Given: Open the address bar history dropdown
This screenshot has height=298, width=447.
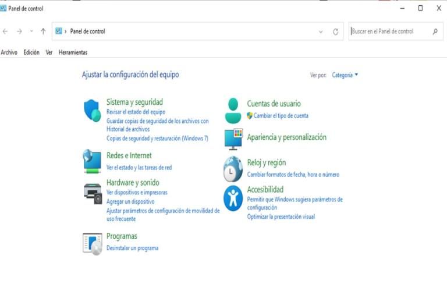Looking at the screenshot, I should point(321,32).
